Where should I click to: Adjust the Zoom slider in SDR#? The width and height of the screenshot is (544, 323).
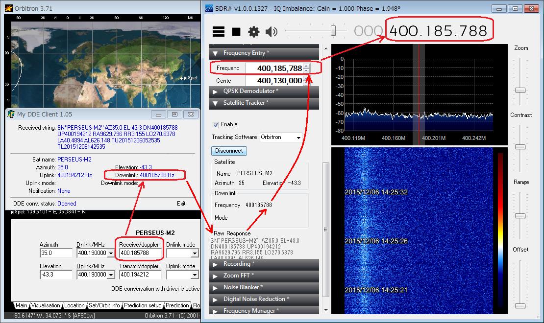tap(520, 90)
